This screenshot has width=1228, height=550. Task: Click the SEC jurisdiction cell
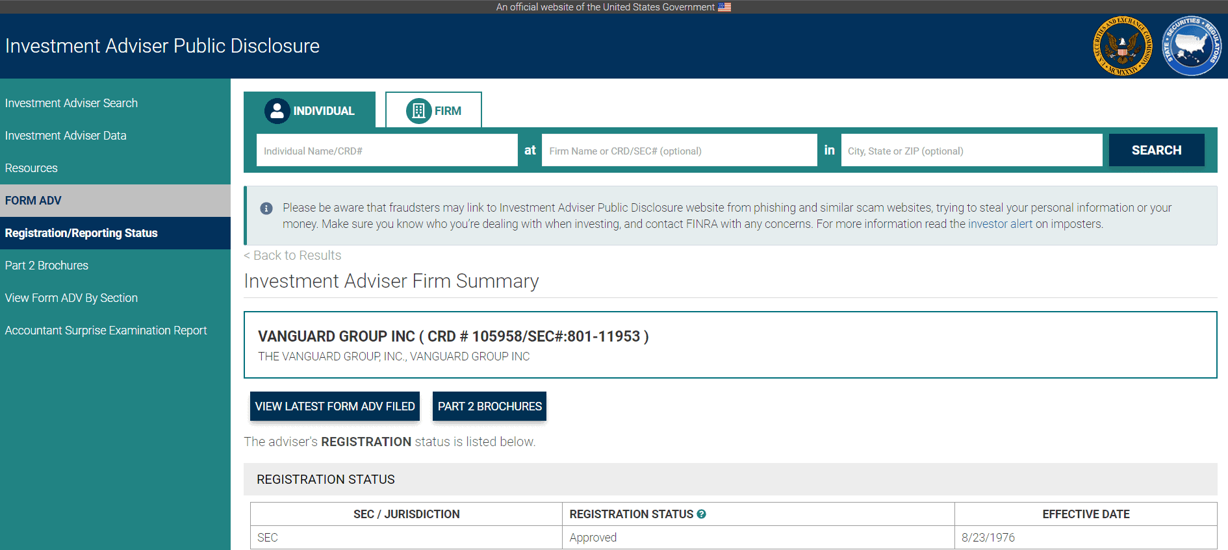[406, 538]
